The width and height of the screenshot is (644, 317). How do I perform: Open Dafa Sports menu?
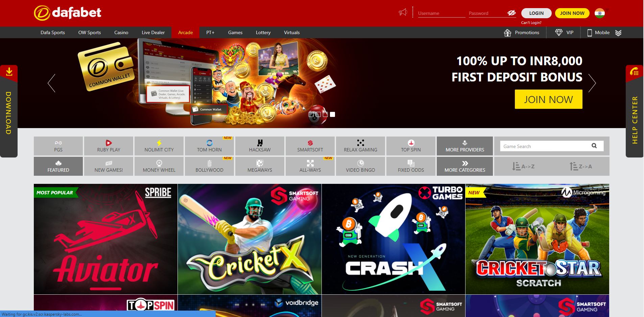pos(53,32)
